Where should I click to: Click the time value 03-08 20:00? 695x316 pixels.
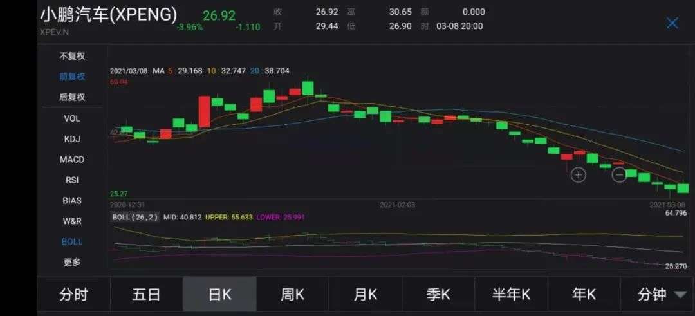pyautogui.click(x=459, y=26)
